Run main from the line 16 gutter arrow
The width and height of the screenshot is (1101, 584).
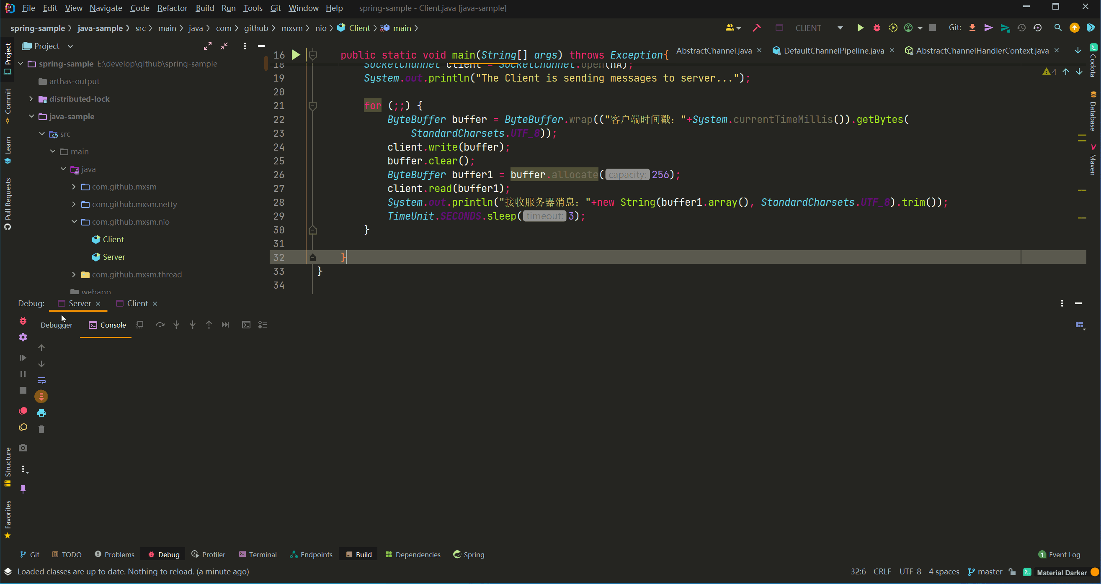coord(296,55)
